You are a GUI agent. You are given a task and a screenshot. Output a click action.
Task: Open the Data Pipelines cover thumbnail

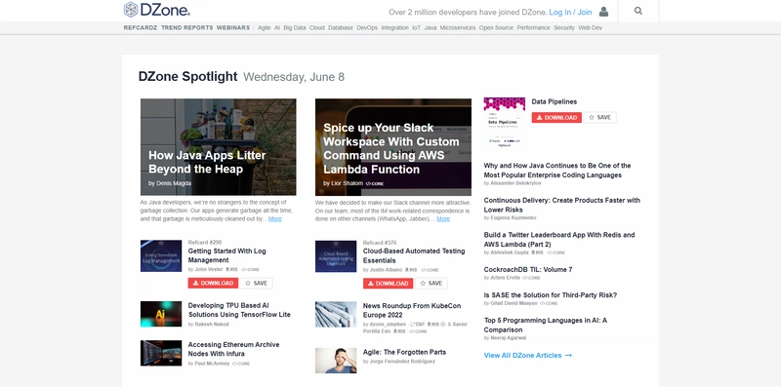(x=504, y=123)
